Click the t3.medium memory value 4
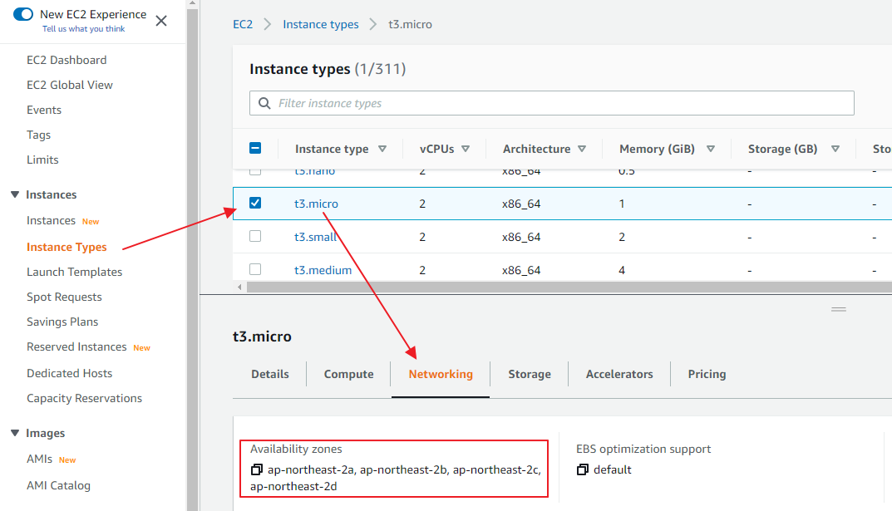Image resolution: width=892 pixels, height=511 pixels. [x=622, y=270]
